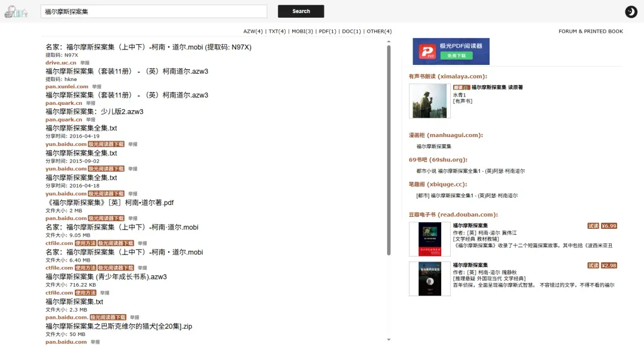644x351 pixels.
Task: Visit pan.xunlei.com source link
Action: (67, 86)
